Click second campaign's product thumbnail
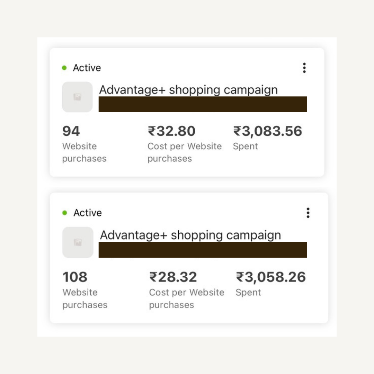 (78, 242)
